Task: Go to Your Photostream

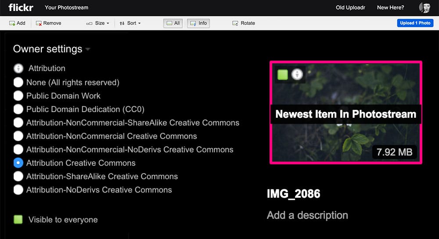Action: pyautogui.click(x=66, y=7)
